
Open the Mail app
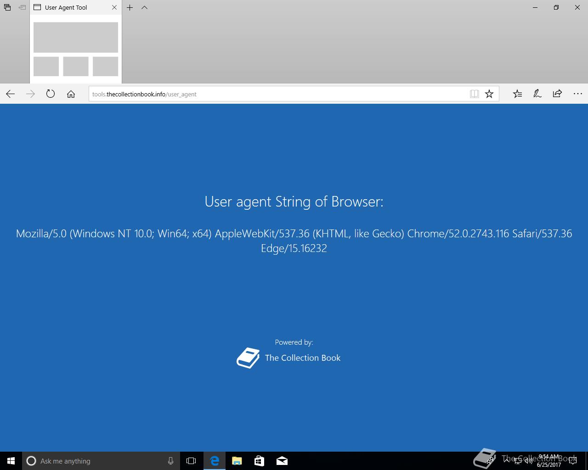click(x=282, y=461)
